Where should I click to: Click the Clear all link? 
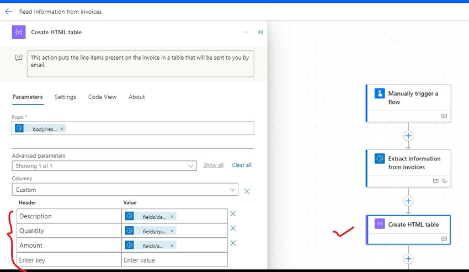[242, 165]
